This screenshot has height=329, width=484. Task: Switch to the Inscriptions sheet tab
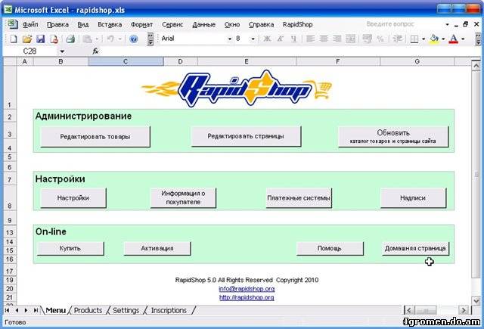[x=169, y=310]
